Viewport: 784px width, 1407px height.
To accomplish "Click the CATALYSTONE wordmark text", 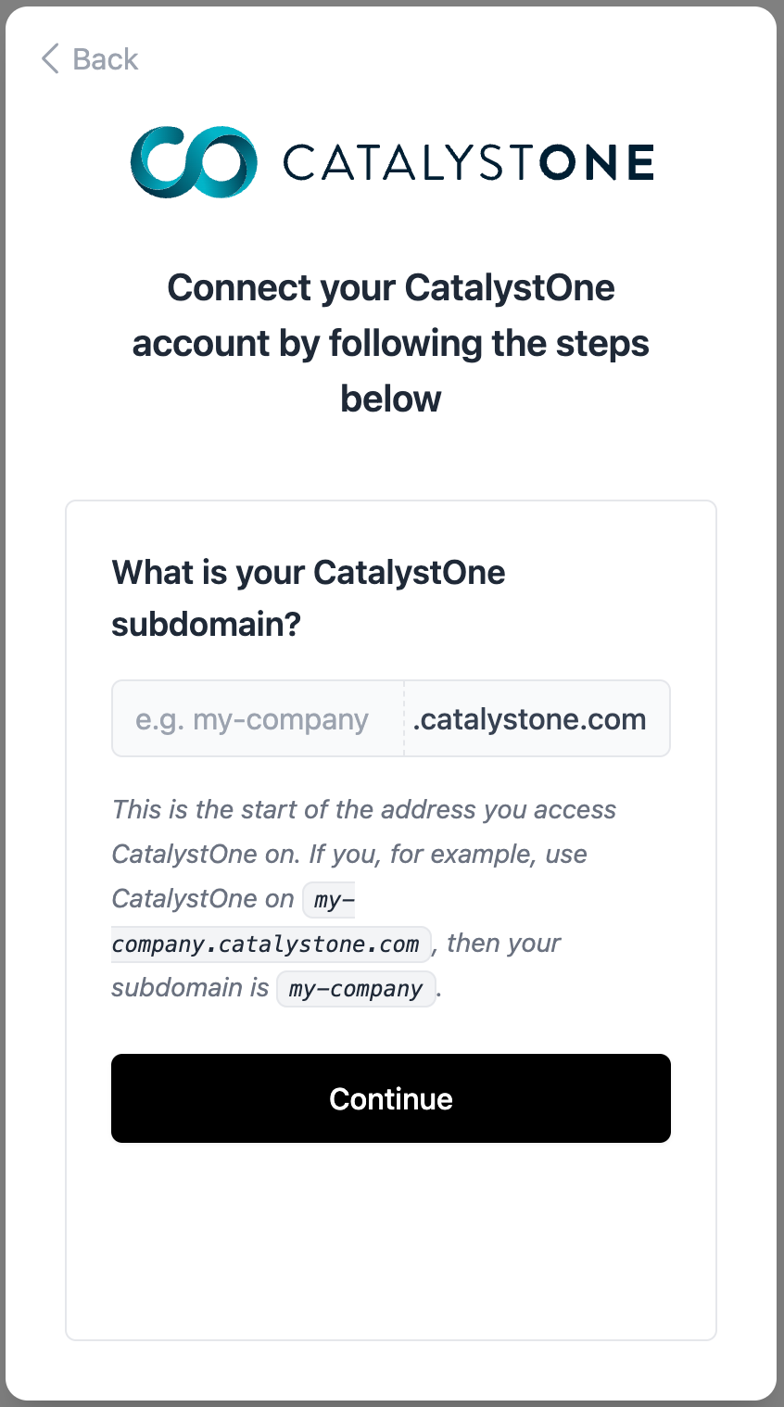I will click(468, 163).
